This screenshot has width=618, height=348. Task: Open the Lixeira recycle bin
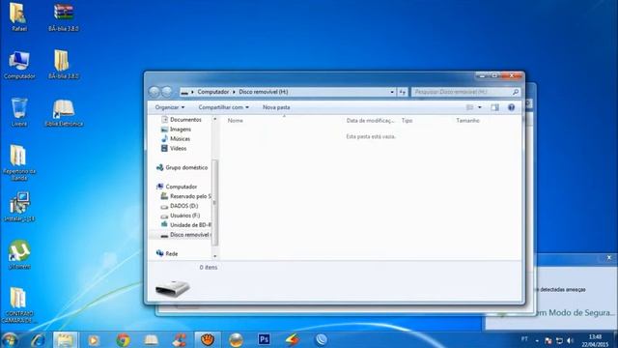(19, 112)
